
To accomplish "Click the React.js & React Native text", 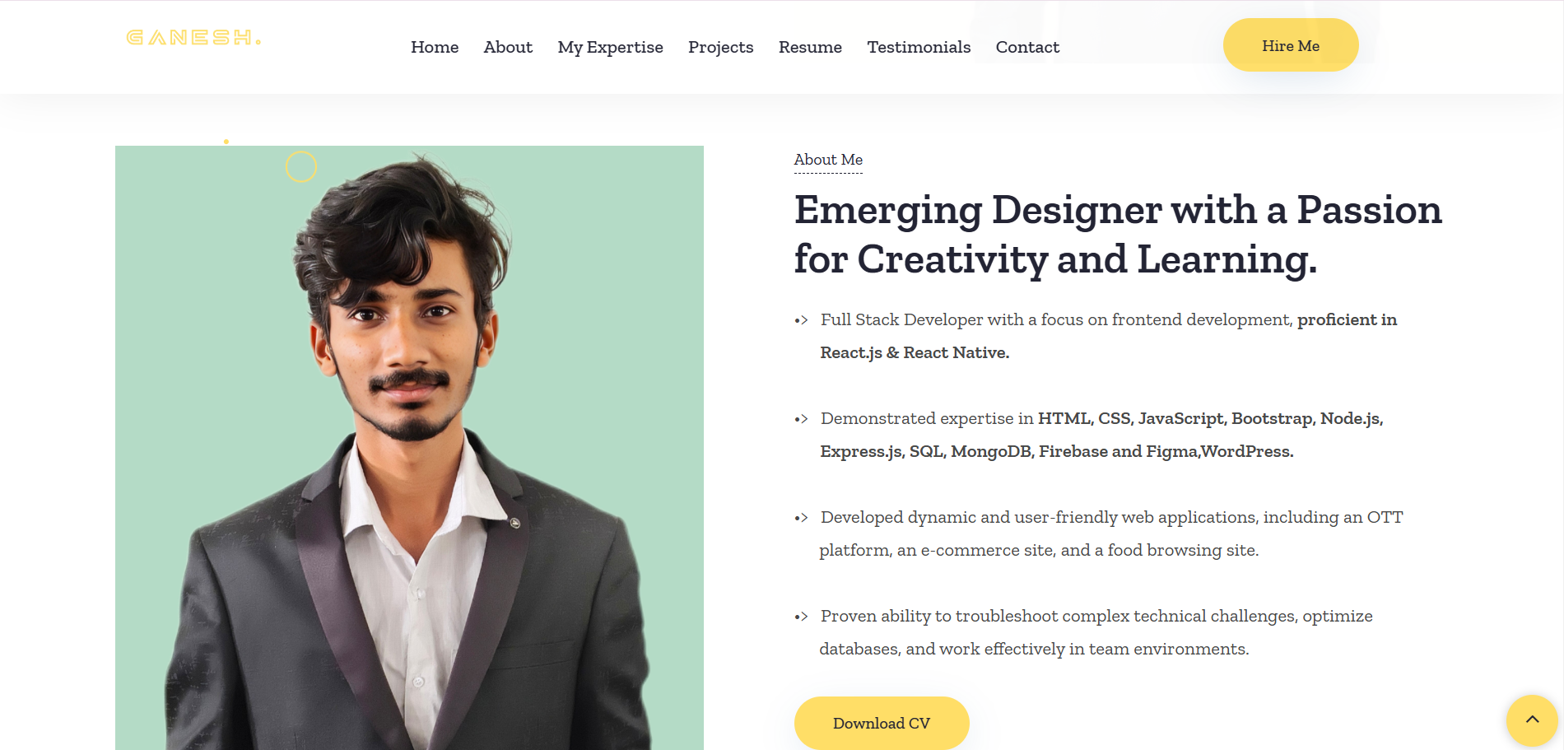I will click(915, 353).
